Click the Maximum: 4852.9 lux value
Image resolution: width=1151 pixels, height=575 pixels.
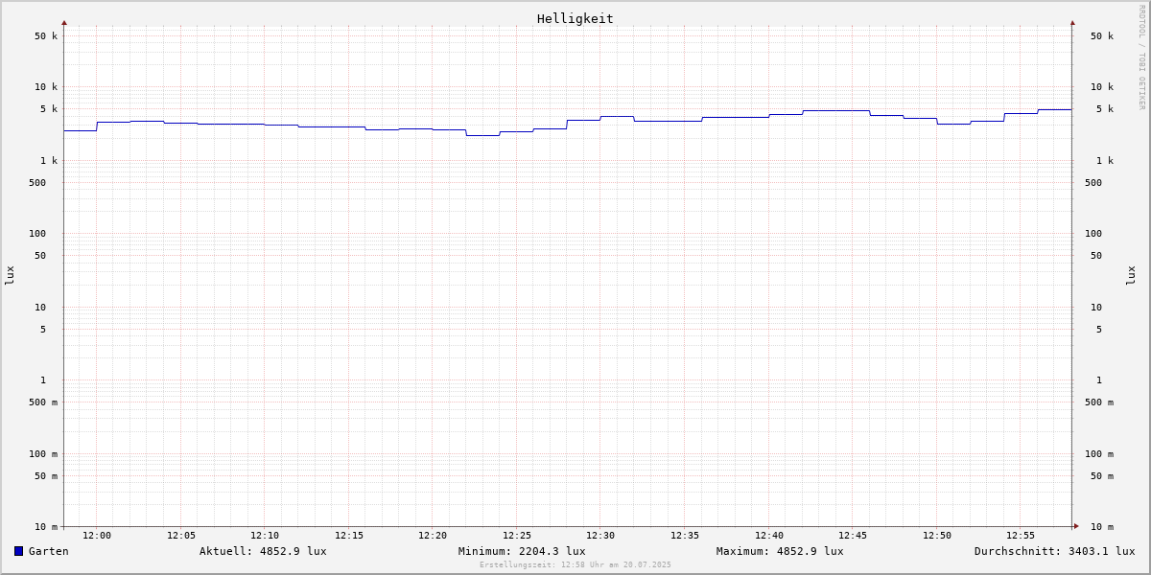pos(780,551)
